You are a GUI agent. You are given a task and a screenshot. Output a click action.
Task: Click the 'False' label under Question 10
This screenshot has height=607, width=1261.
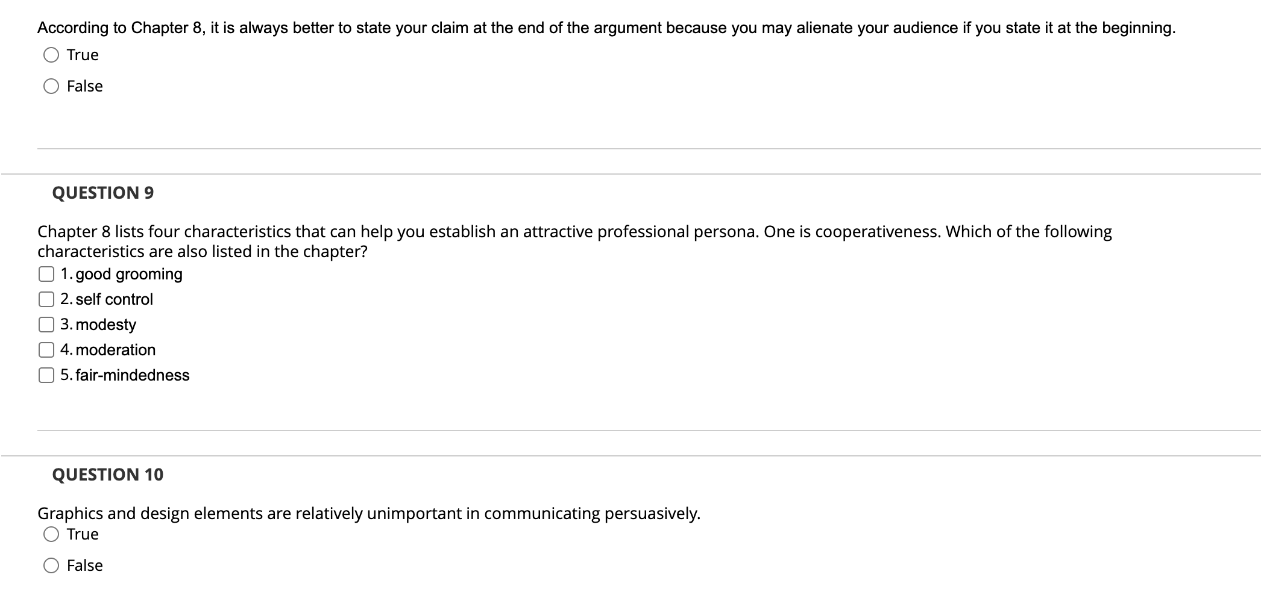coord(85,566)
